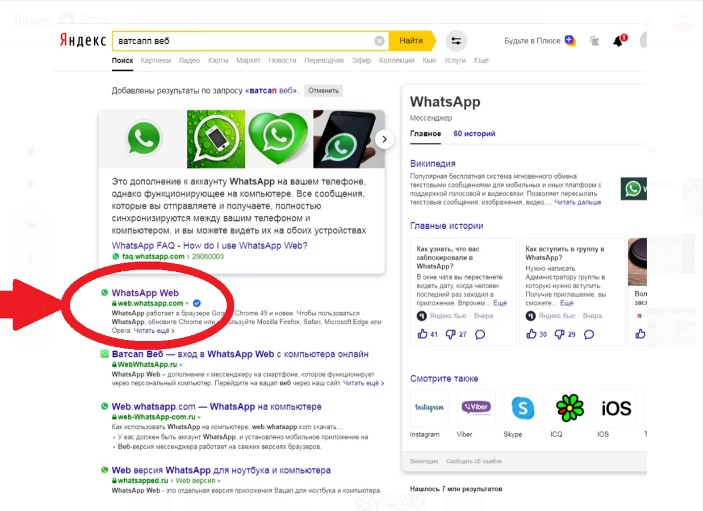The height and width of the screenshot is (511, 703).
Task: Expand dropdown arrow next to whatsapped.ru Web версия
Action: [x=219, y=482]
